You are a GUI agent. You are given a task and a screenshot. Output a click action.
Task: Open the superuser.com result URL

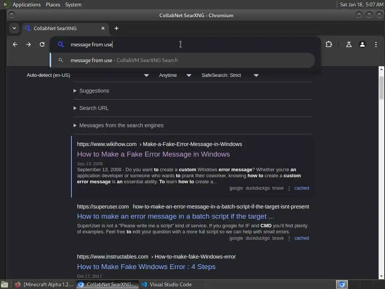point(193,207)
